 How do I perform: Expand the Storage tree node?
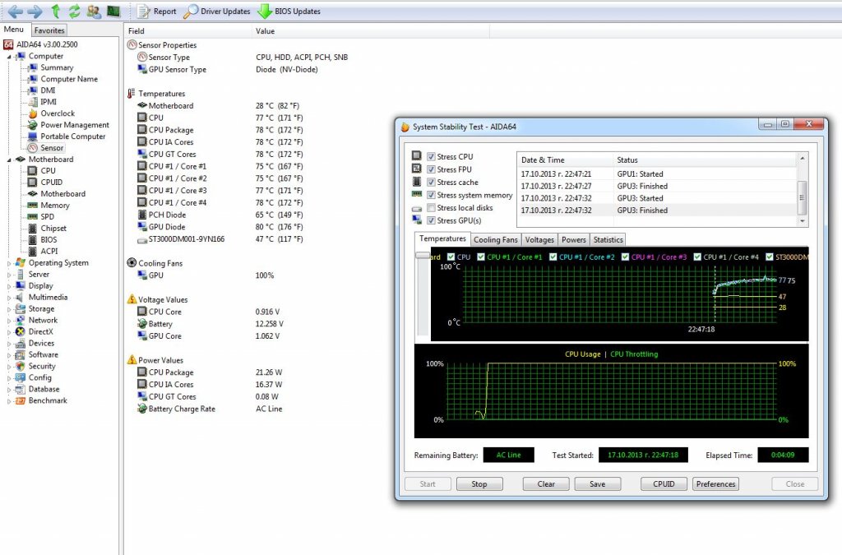(x=9, y=309)
